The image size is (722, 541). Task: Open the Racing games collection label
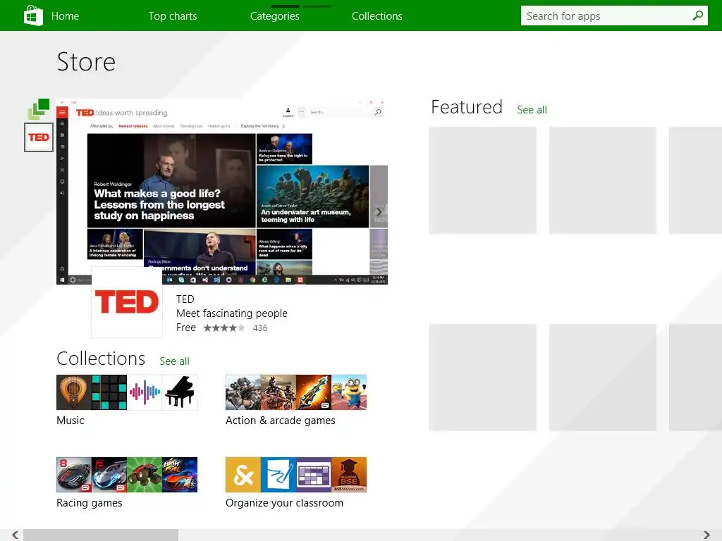(90, 503)
